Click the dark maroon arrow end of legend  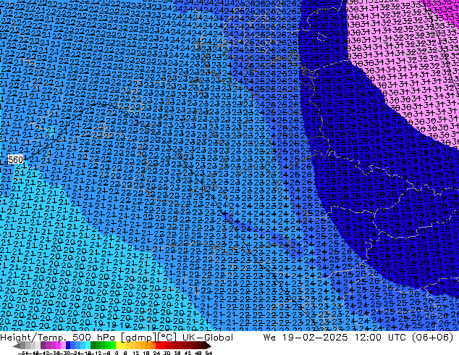coord(209,346)
